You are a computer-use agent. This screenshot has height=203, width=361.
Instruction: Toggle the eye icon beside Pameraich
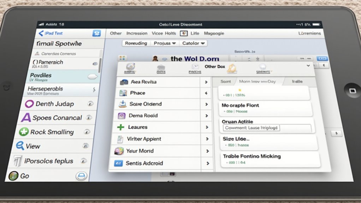pos(95,64)
